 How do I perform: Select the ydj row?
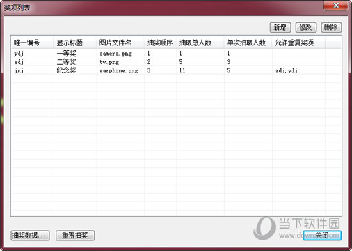click(176, 54)
